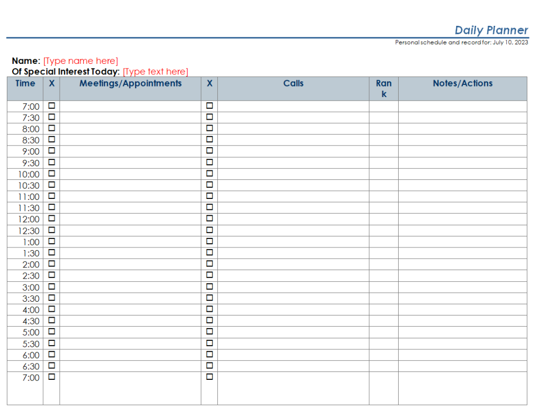Tick the calls checkbox for 9:00
This screenshot has width=540, height=411.
pos(209,151)
